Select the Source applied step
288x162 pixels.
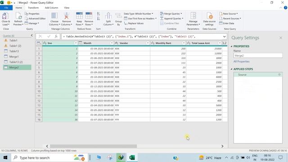(258, 75)
